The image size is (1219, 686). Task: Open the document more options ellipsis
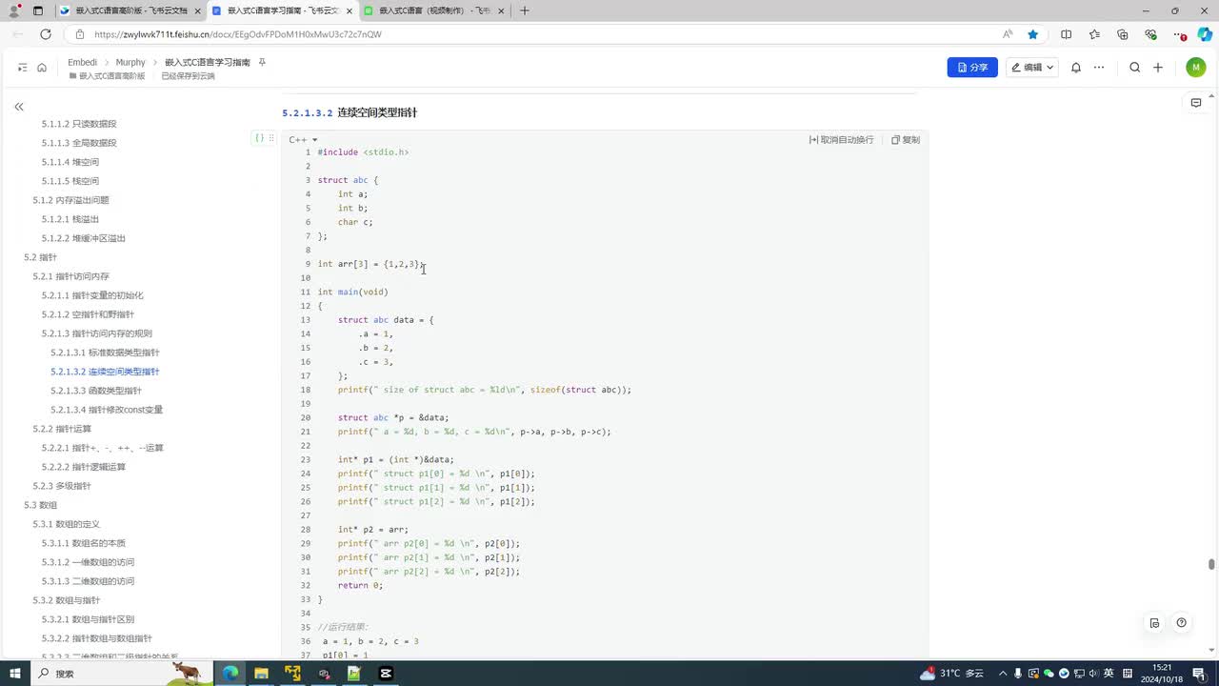click(x=1099, y=68)
